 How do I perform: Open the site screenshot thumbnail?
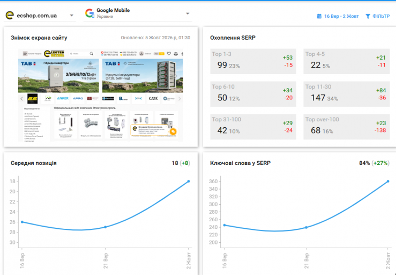click(101, 95)
